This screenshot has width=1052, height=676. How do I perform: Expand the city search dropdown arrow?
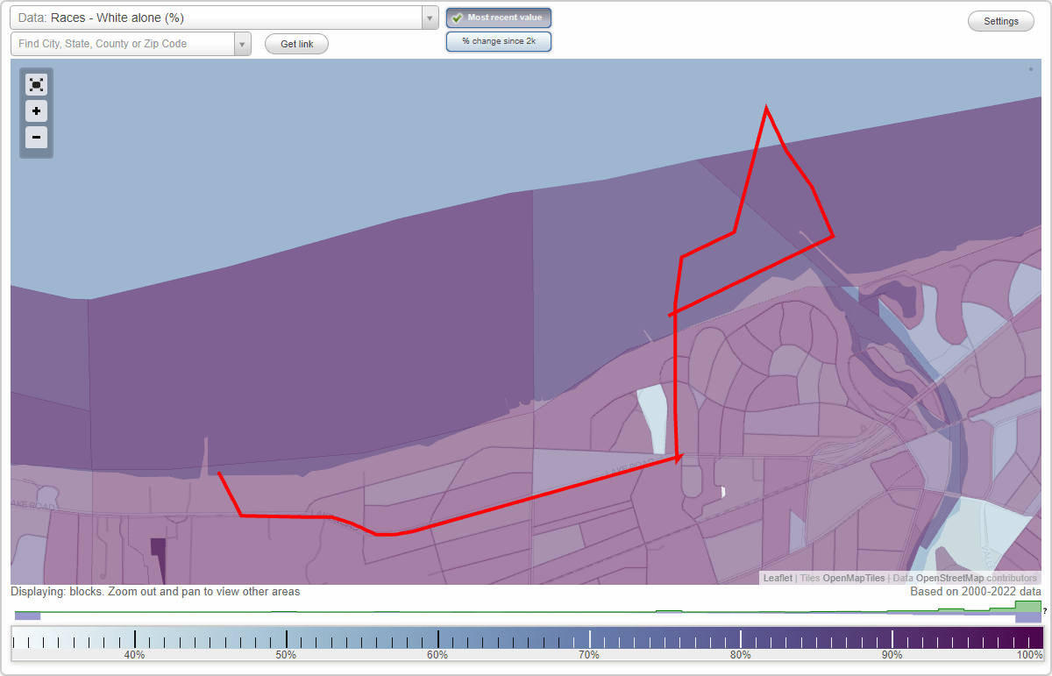coord(242,44)
